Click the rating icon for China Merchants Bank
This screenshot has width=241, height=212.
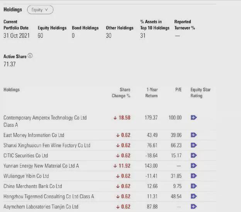click(193, 186)
